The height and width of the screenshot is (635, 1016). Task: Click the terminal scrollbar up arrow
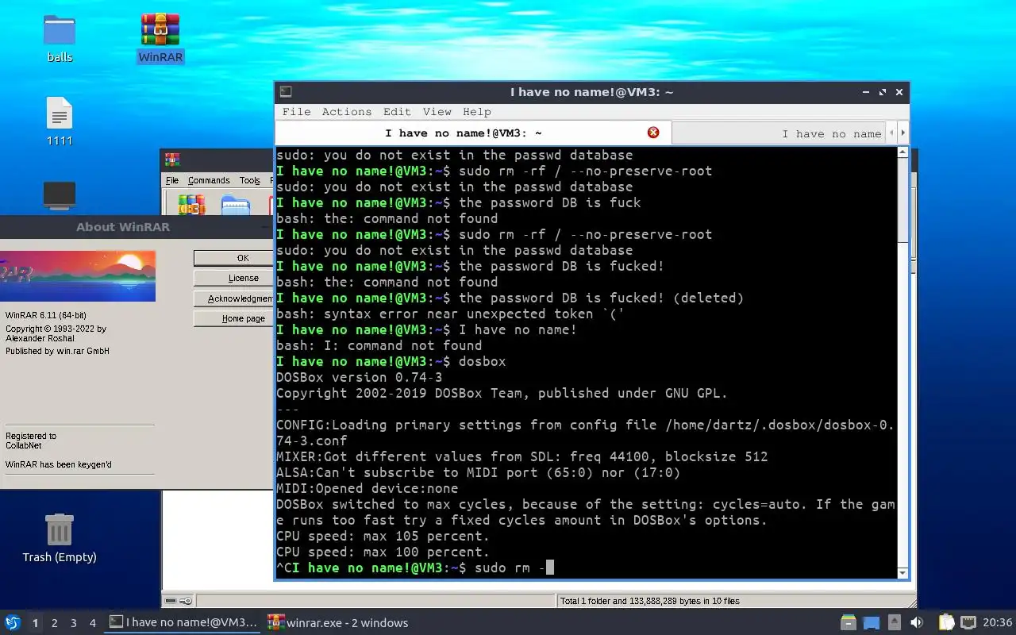(902, 152)
